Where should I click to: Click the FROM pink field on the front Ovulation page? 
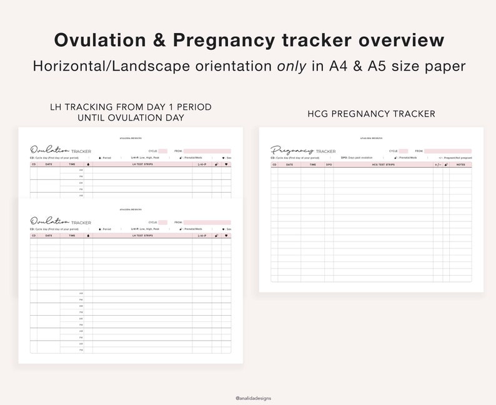click(207, 222)
